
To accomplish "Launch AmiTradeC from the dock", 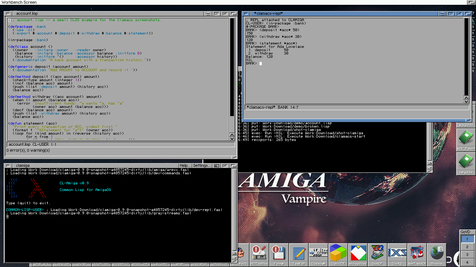I will pyautogui.click(x=417, y=255).
